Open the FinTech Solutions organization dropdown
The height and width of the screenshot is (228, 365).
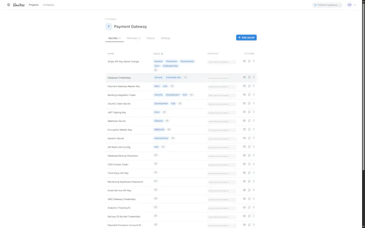327,5
